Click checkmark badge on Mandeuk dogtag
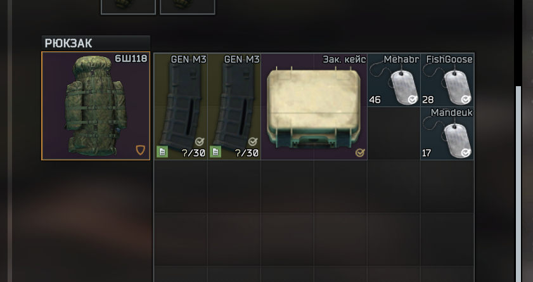Image resolution: width=533 pixels, height=282 pixels. coord(466,153)
